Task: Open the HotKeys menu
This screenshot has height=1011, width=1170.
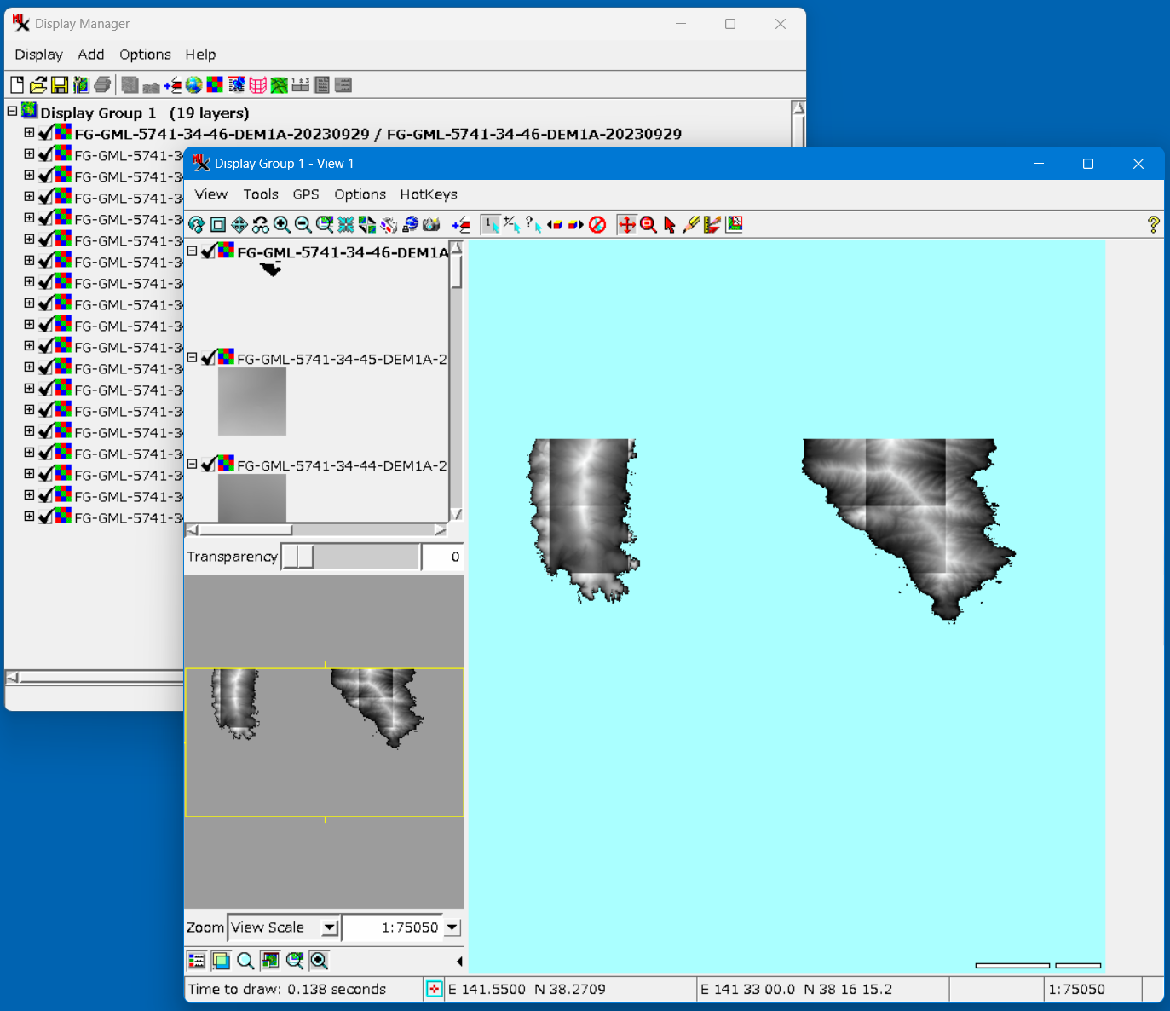Action: tap(428, 194)
